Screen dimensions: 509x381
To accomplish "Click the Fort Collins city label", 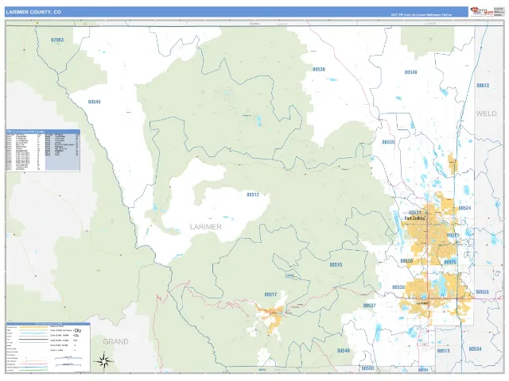I will click(x=415, y=218).
